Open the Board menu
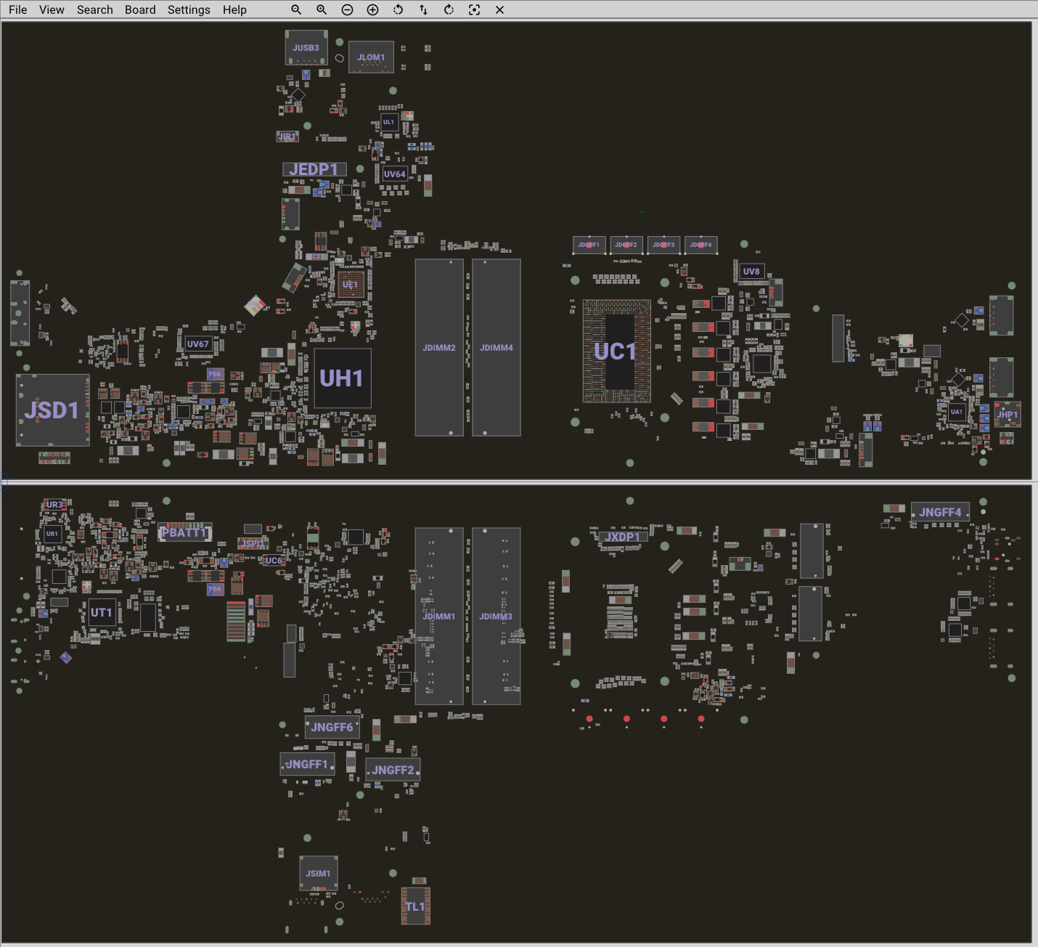The height and width of the screenshot is (947, 1038). (x=140, y=9)
